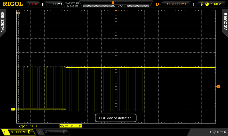Screen dimensions: 228x136
Task: Click the yellow high-level waveform trace
Action: (x=141, y=67)
